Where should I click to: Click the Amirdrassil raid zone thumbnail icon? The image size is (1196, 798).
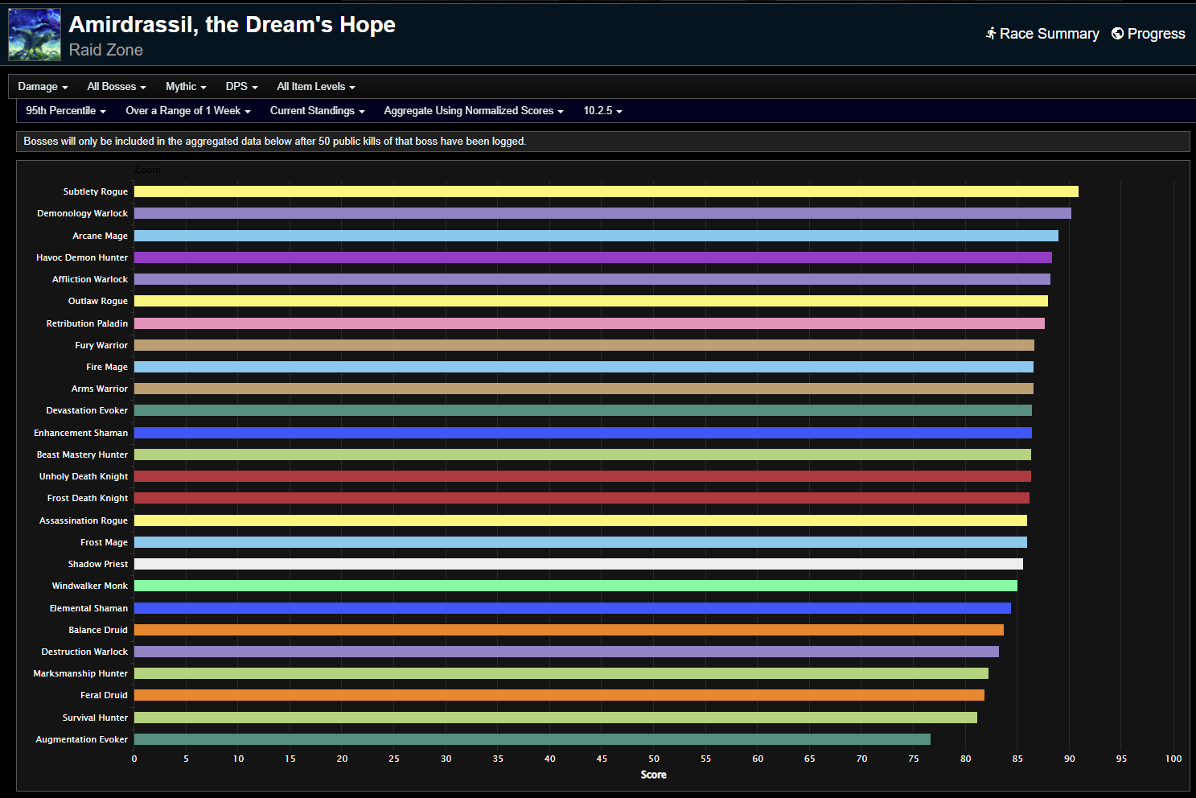35,35
